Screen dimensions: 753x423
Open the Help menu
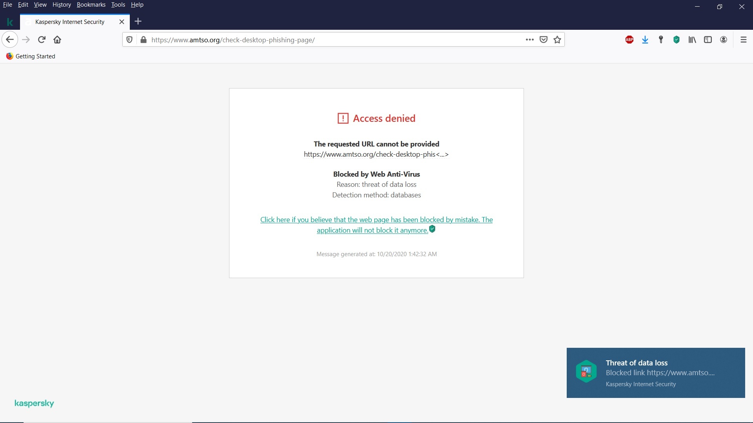[x=137, y=5]
